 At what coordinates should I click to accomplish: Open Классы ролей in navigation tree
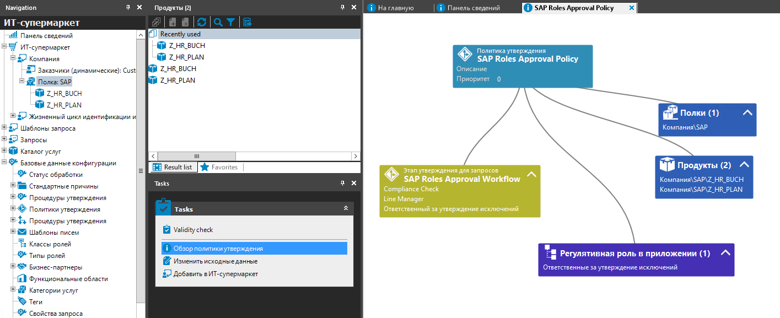click(x=50, y=244)
